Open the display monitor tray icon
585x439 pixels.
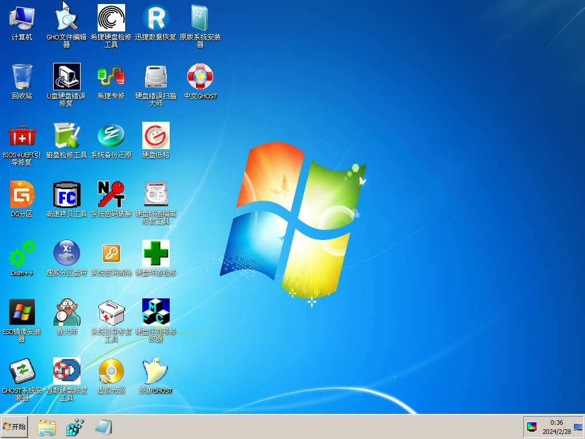[x=532, y=426]
